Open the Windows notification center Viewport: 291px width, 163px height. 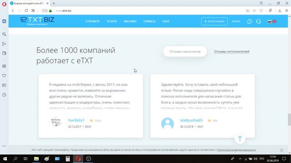click(x=284, y=159)
